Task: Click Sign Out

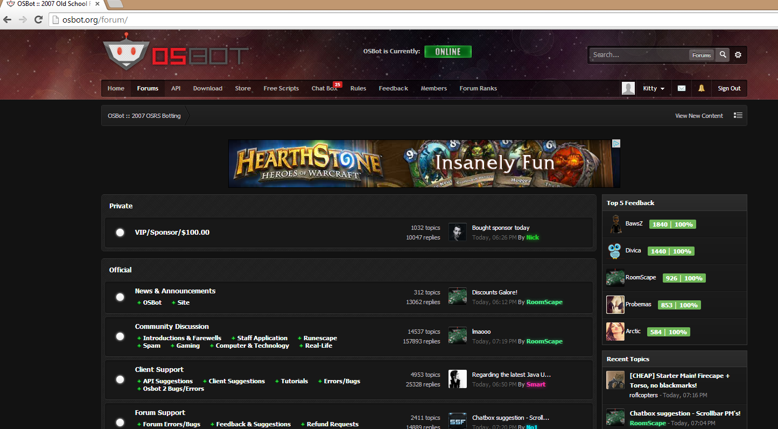Action: click(729, 88)
